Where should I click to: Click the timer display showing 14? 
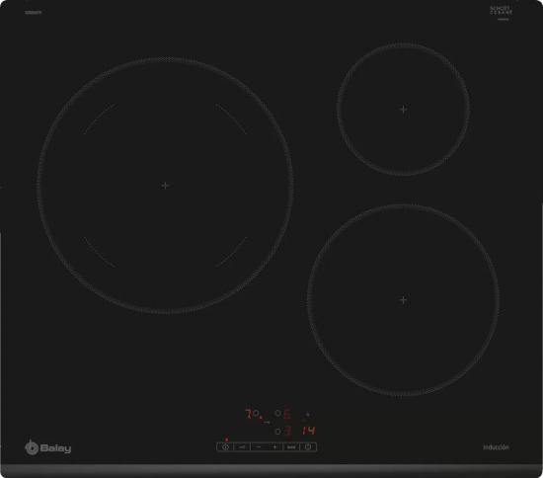point(308,431)
